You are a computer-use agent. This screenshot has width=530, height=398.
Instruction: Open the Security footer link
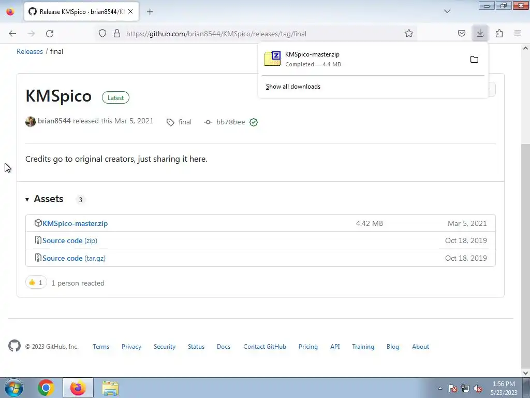[x=165, y=347]
